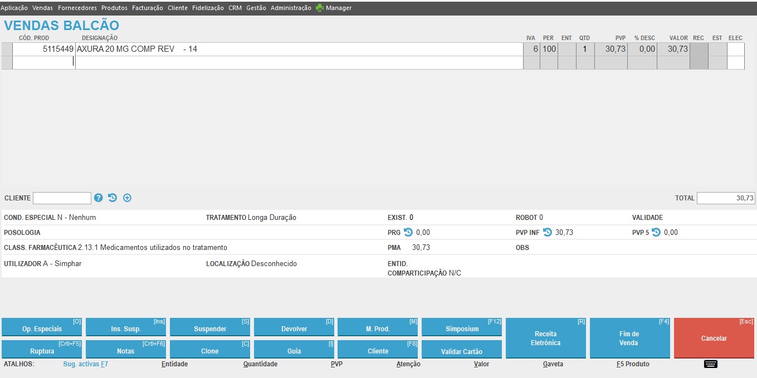Open the PVP 5 history icon

coord(656,233)
